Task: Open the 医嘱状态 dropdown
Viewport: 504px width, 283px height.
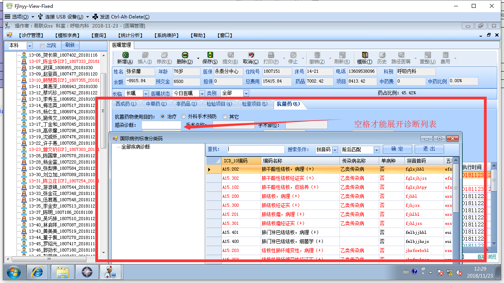Action: click(x=202, y=94)
